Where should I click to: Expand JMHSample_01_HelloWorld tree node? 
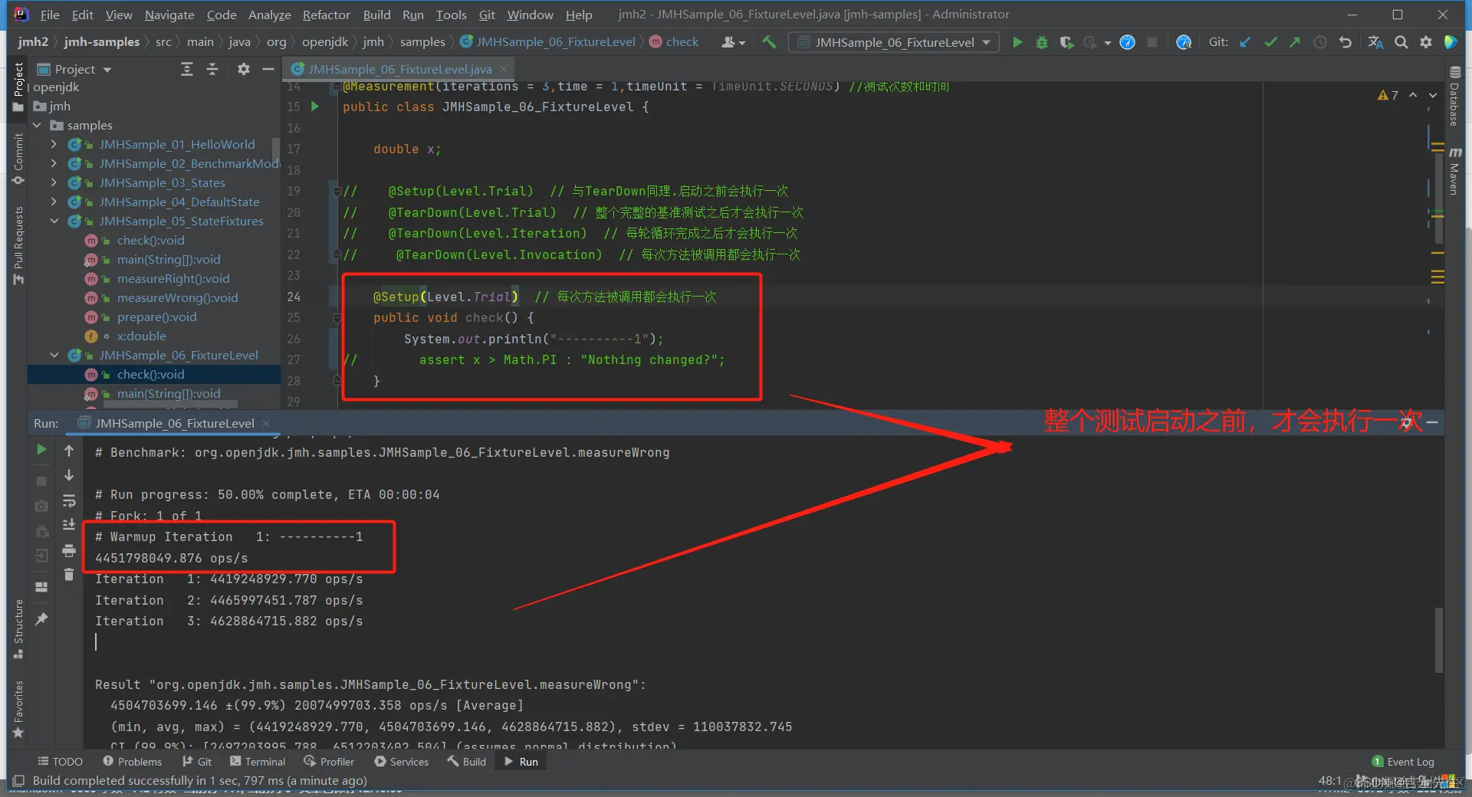click(54, 144)
